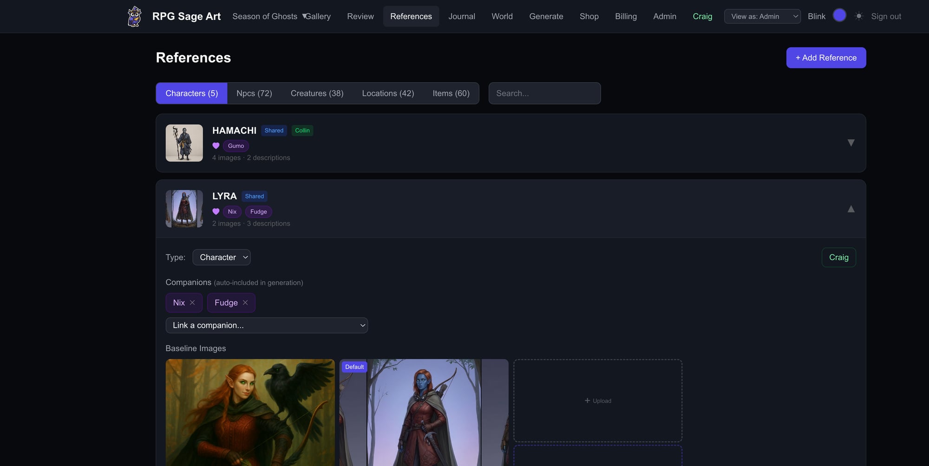Collapse the LYRA reference card
929x466 pixels.
click(x=851, y=209)
